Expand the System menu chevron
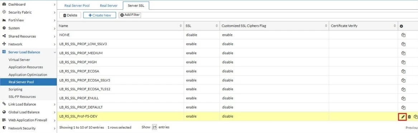 pyautogui.click(x=54, y=28)
